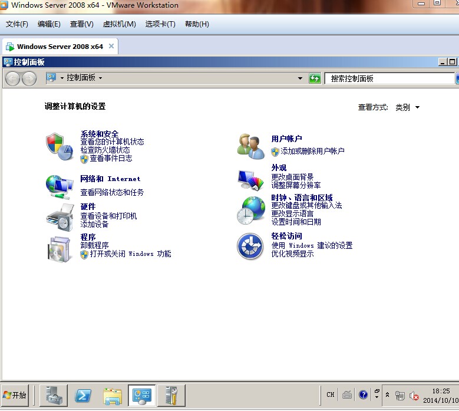Open 设置时间和日期 link
Image resolution: width=459 pixels, height=411 pixels.
click(x=296, y=222)
